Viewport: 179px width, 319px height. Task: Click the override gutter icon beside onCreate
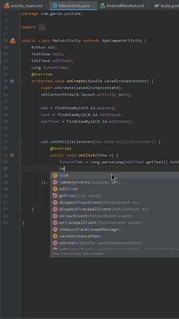pos(12,81)
